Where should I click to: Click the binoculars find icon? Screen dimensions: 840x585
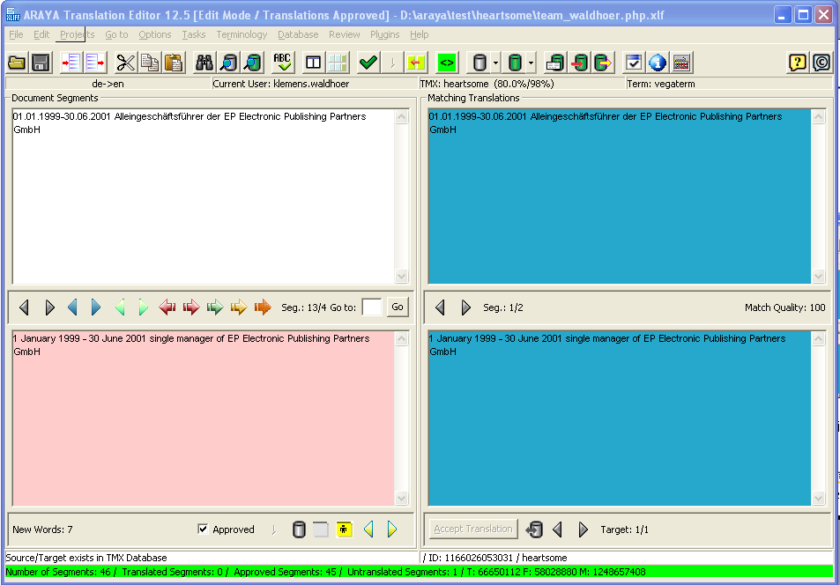coord(204,63)
